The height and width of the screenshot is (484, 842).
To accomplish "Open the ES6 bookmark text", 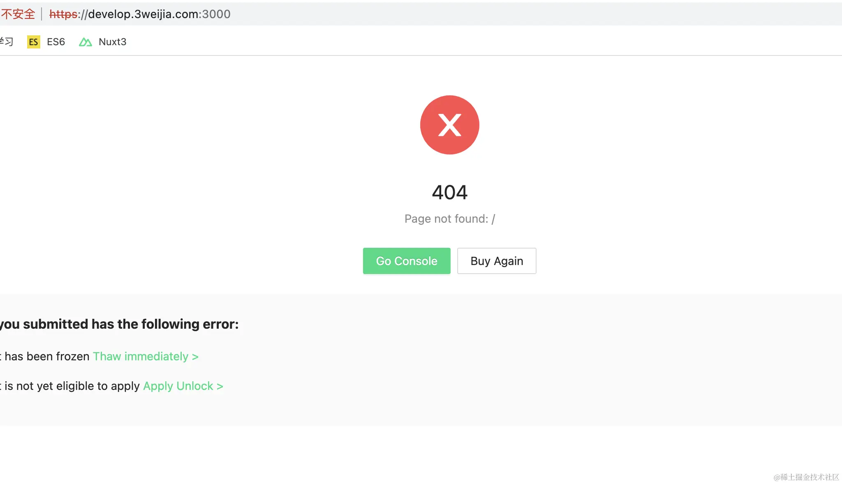I will (56, 42).
